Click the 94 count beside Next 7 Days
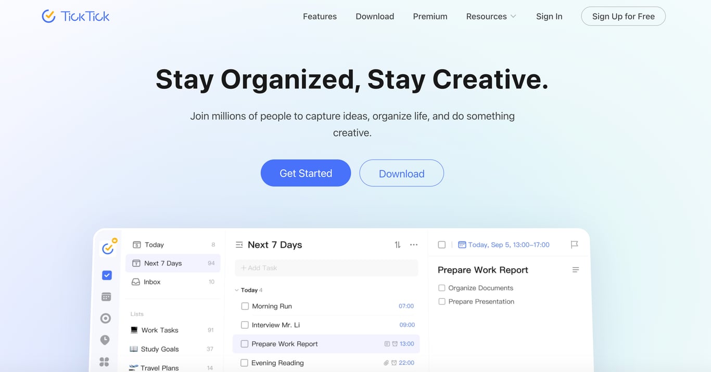 (x=211, y=263)
